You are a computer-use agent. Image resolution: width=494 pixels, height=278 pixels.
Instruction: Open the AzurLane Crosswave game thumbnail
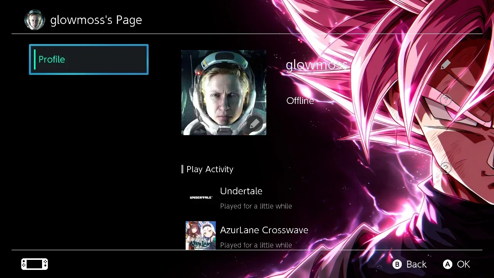pyautogui.click(x=201, y=236)
